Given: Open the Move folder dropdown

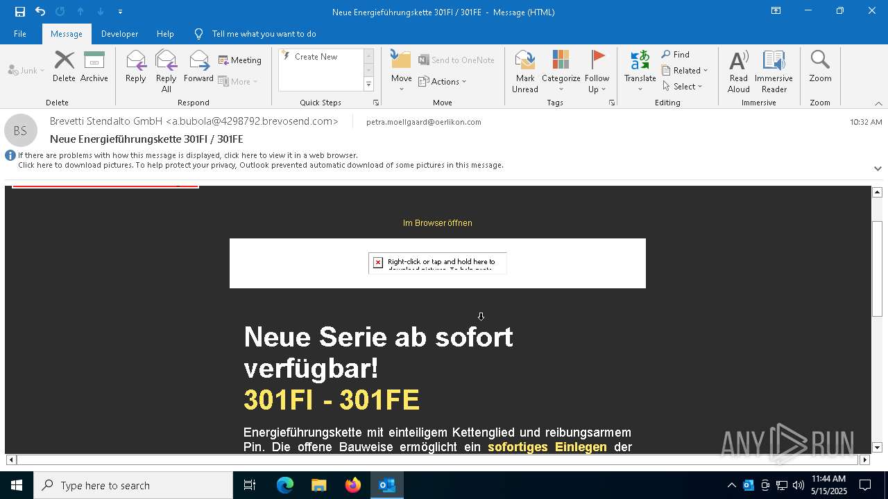Looking at the screenshot, I should click(x=401, y=71).
